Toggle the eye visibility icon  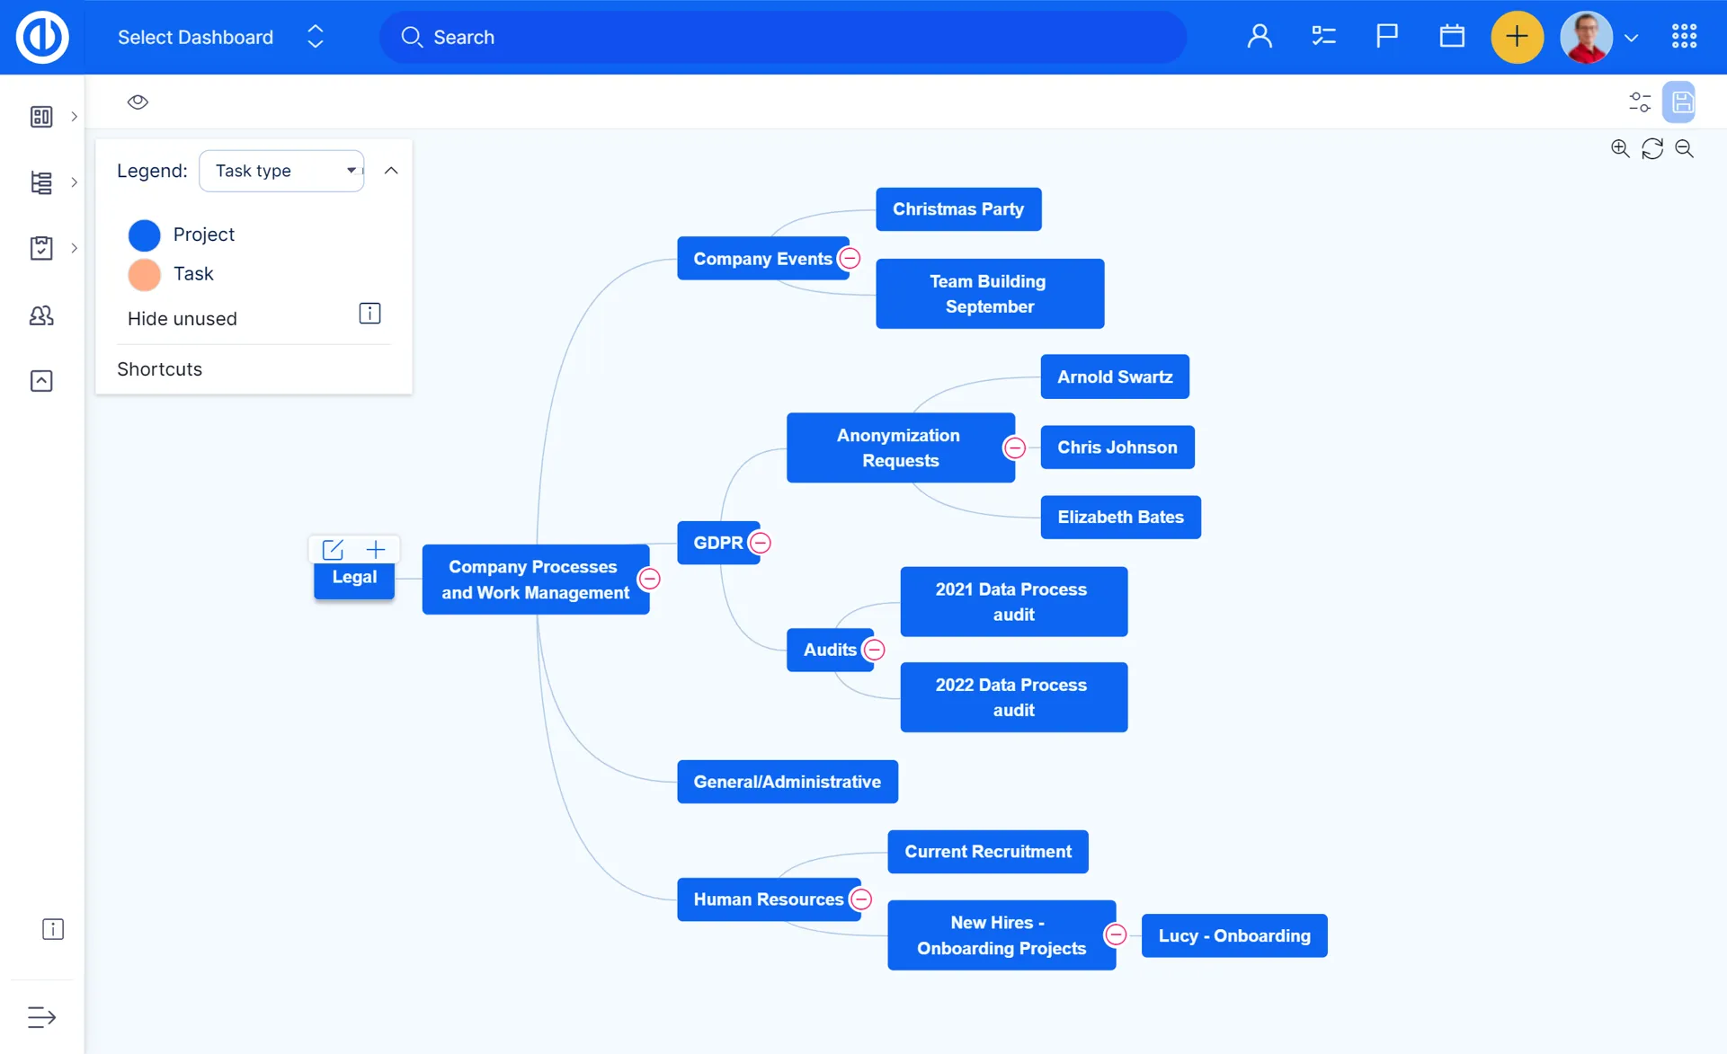[138, 102]
